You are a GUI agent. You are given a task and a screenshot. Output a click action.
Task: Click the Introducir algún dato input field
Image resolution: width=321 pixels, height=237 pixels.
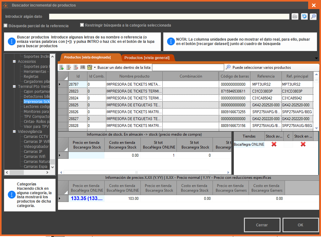point(169,17)
